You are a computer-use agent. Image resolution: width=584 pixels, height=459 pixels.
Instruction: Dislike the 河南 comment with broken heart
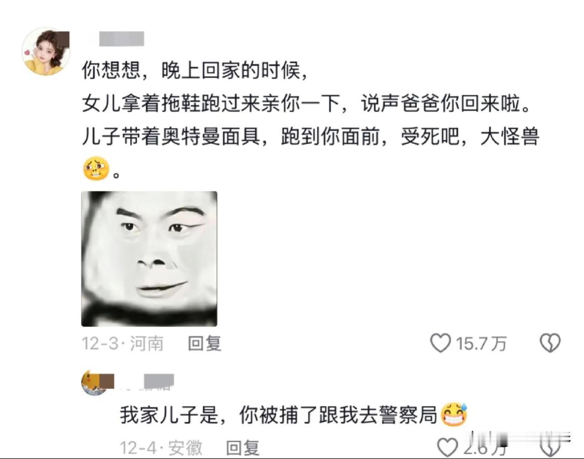tap(550, 343)
